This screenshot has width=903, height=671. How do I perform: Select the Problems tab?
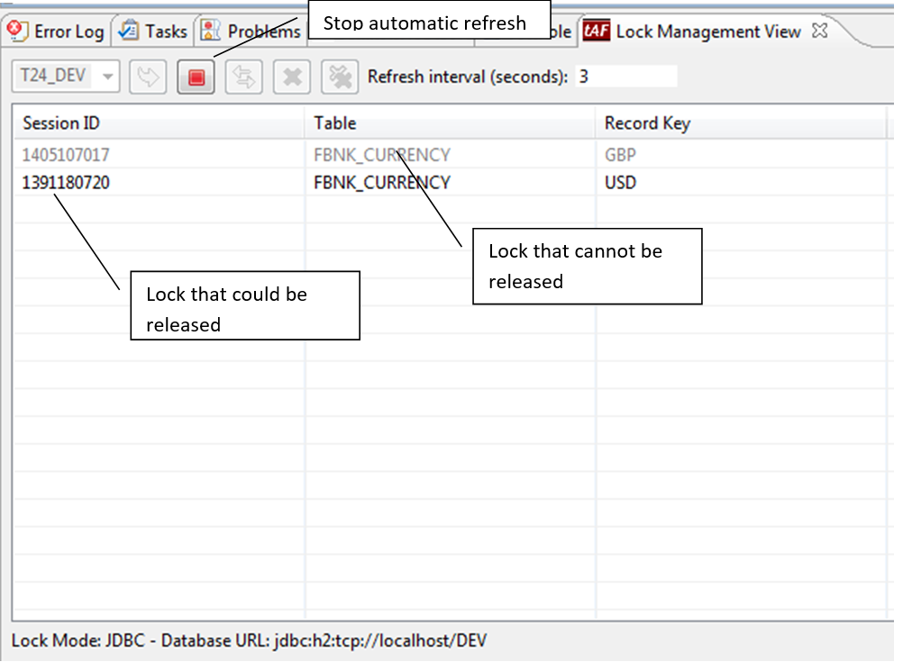coord(251,32)
